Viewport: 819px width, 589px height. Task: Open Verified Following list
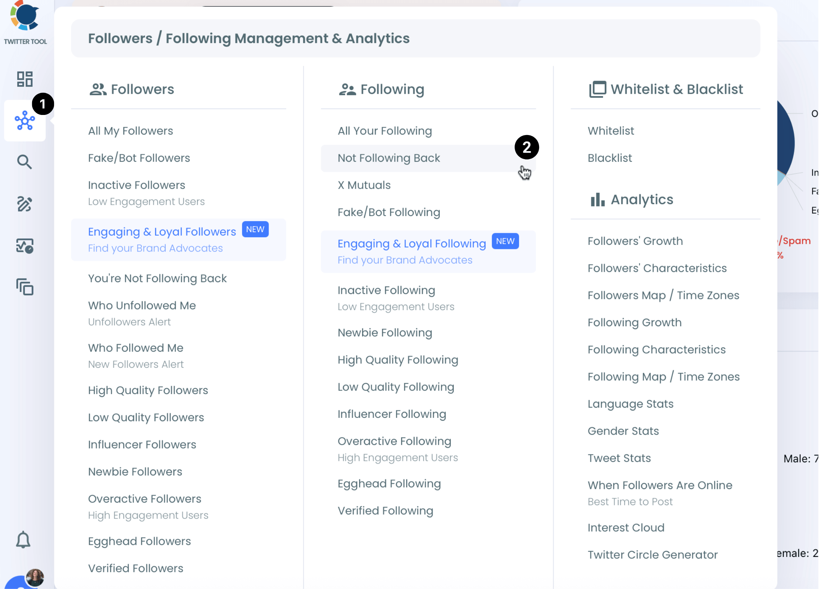(x=385, y=511)
